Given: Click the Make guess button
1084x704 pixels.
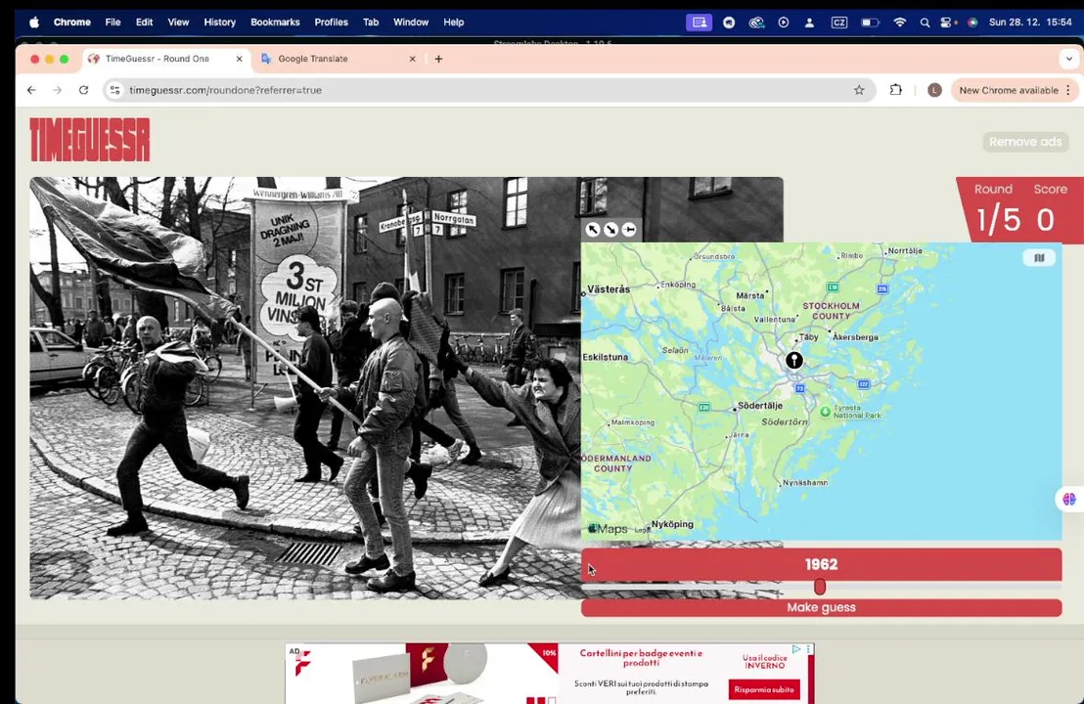Looking at the screenshot, I should [x=821, y=607].
